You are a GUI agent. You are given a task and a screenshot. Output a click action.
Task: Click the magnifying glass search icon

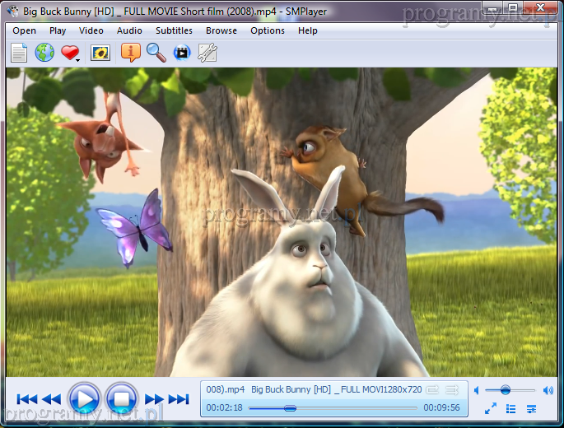[156, 53]
